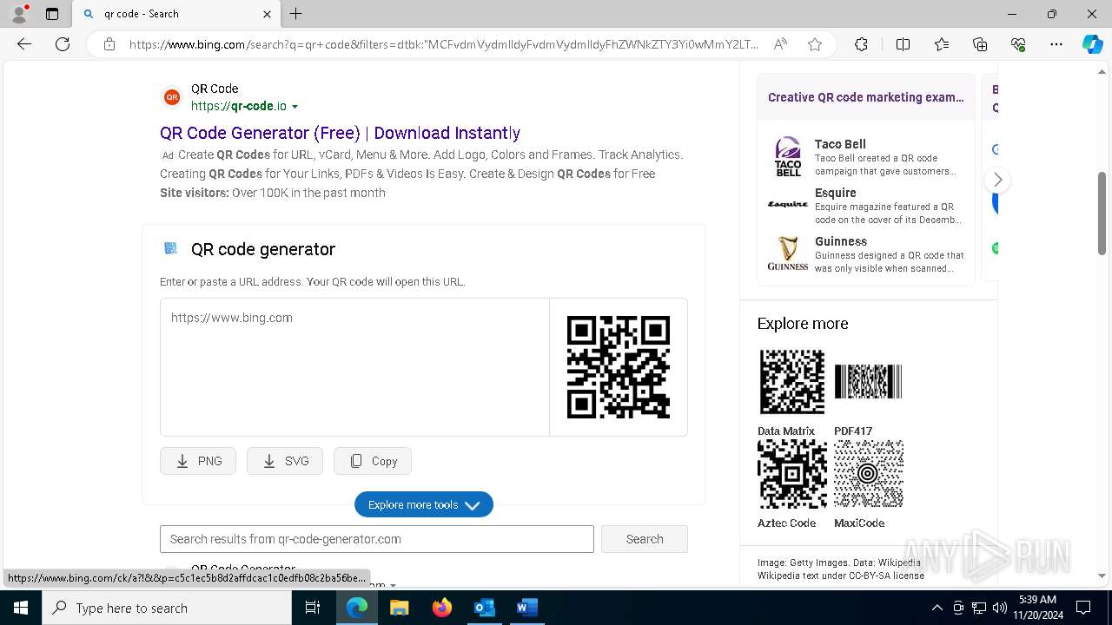
Task: Open Settings and more ellipsis
Action: click(1056, 44)
